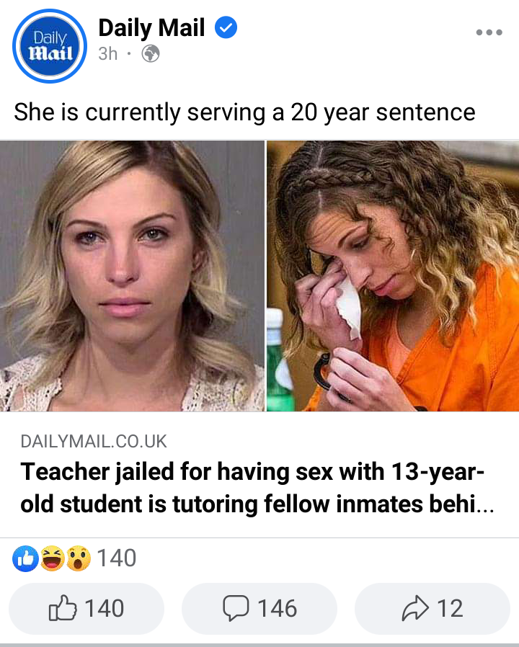Open the Teacher jailed article headline
The width and height of the screenshot is (519, 647).
(x=257, y=488)
